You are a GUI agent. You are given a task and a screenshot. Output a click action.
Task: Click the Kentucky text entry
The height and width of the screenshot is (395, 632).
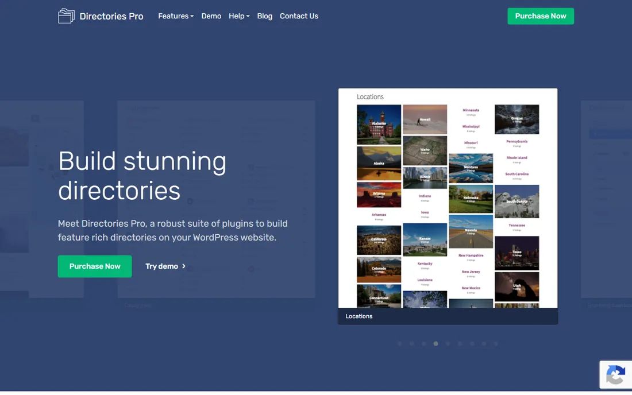tap(425, 264)
